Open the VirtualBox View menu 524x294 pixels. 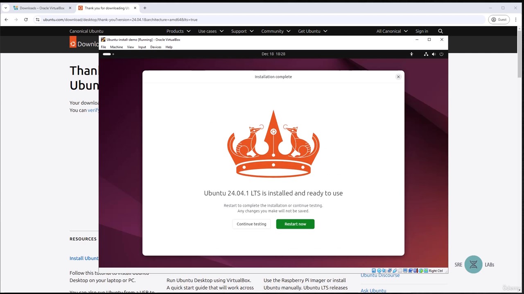point(130,47)
